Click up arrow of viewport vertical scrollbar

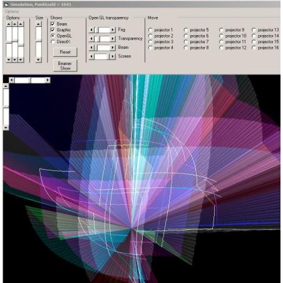[6, 86]
